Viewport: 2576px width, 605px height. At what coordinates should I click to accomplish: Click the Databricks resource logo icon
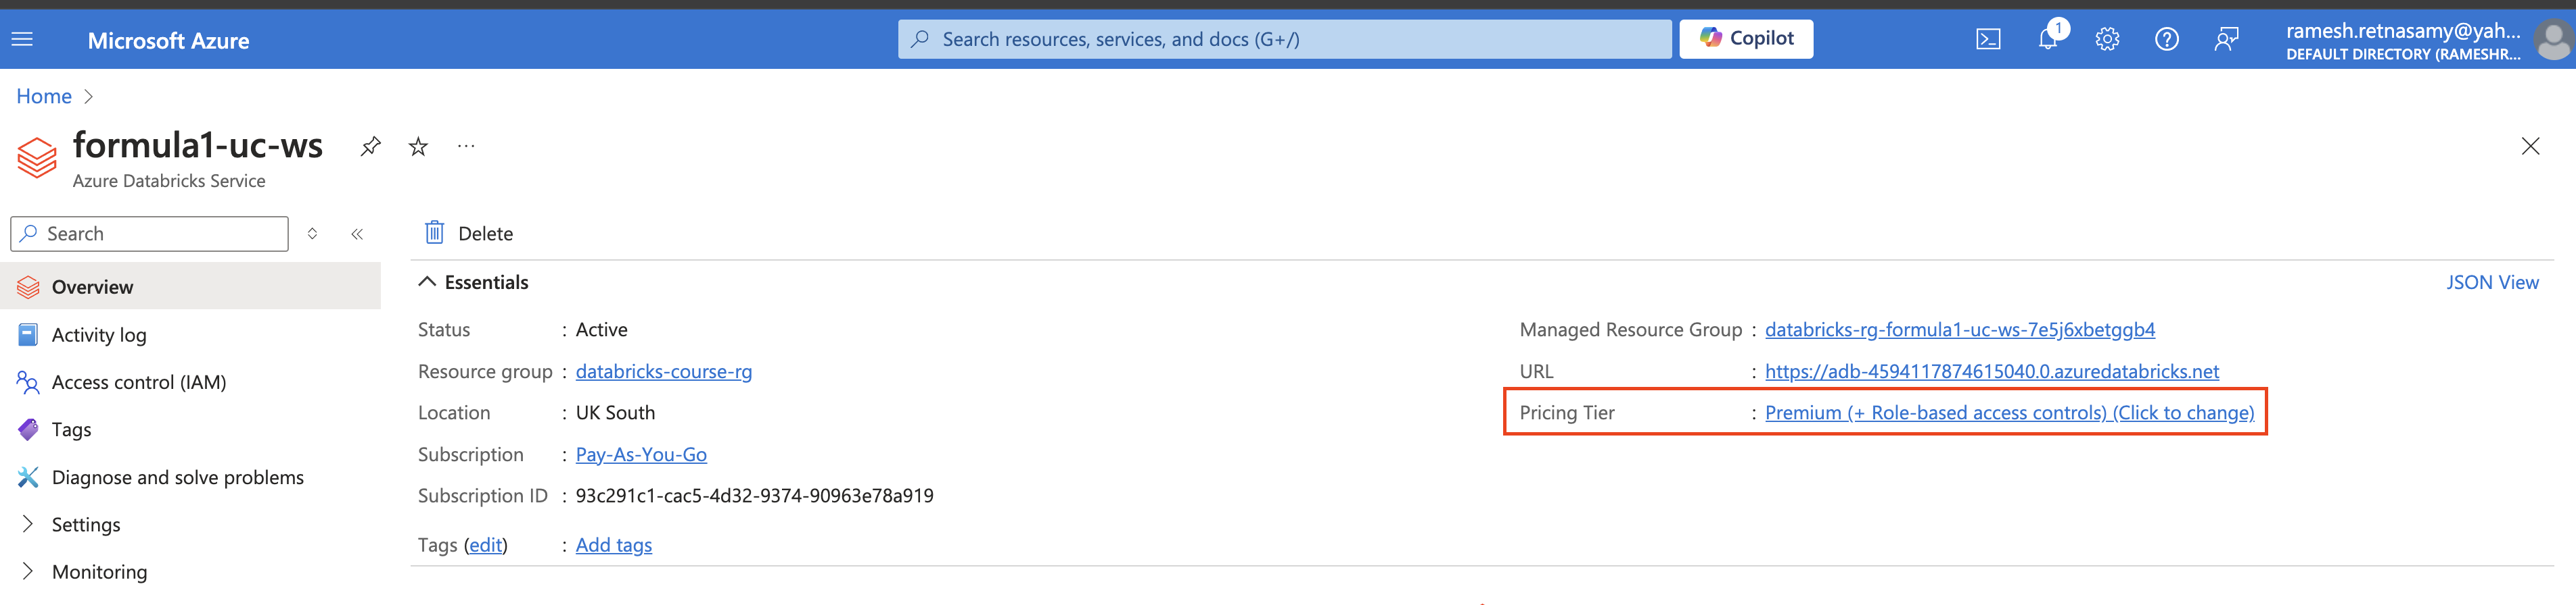(37, 158)
